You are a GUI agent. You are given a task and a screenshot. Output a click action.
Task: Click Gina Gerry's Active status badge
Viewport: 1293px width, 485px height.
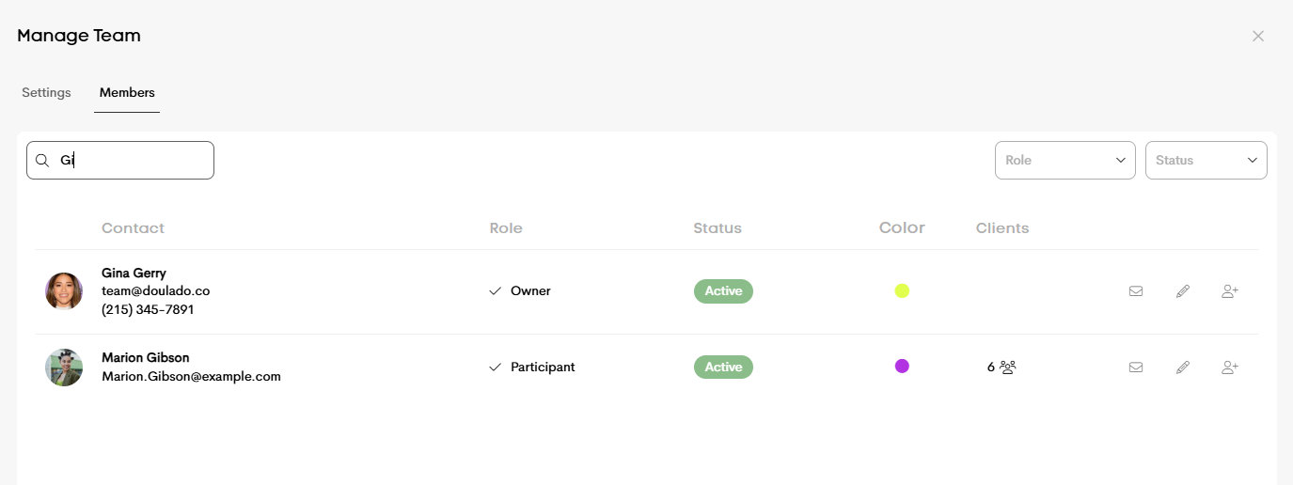pos(723,291)
